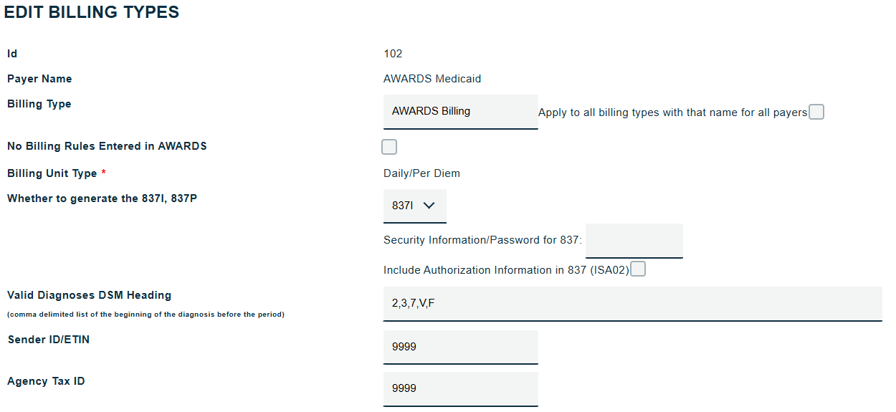Click the 'Payer Name' label
896x412 pixels.
click(39, 79)
